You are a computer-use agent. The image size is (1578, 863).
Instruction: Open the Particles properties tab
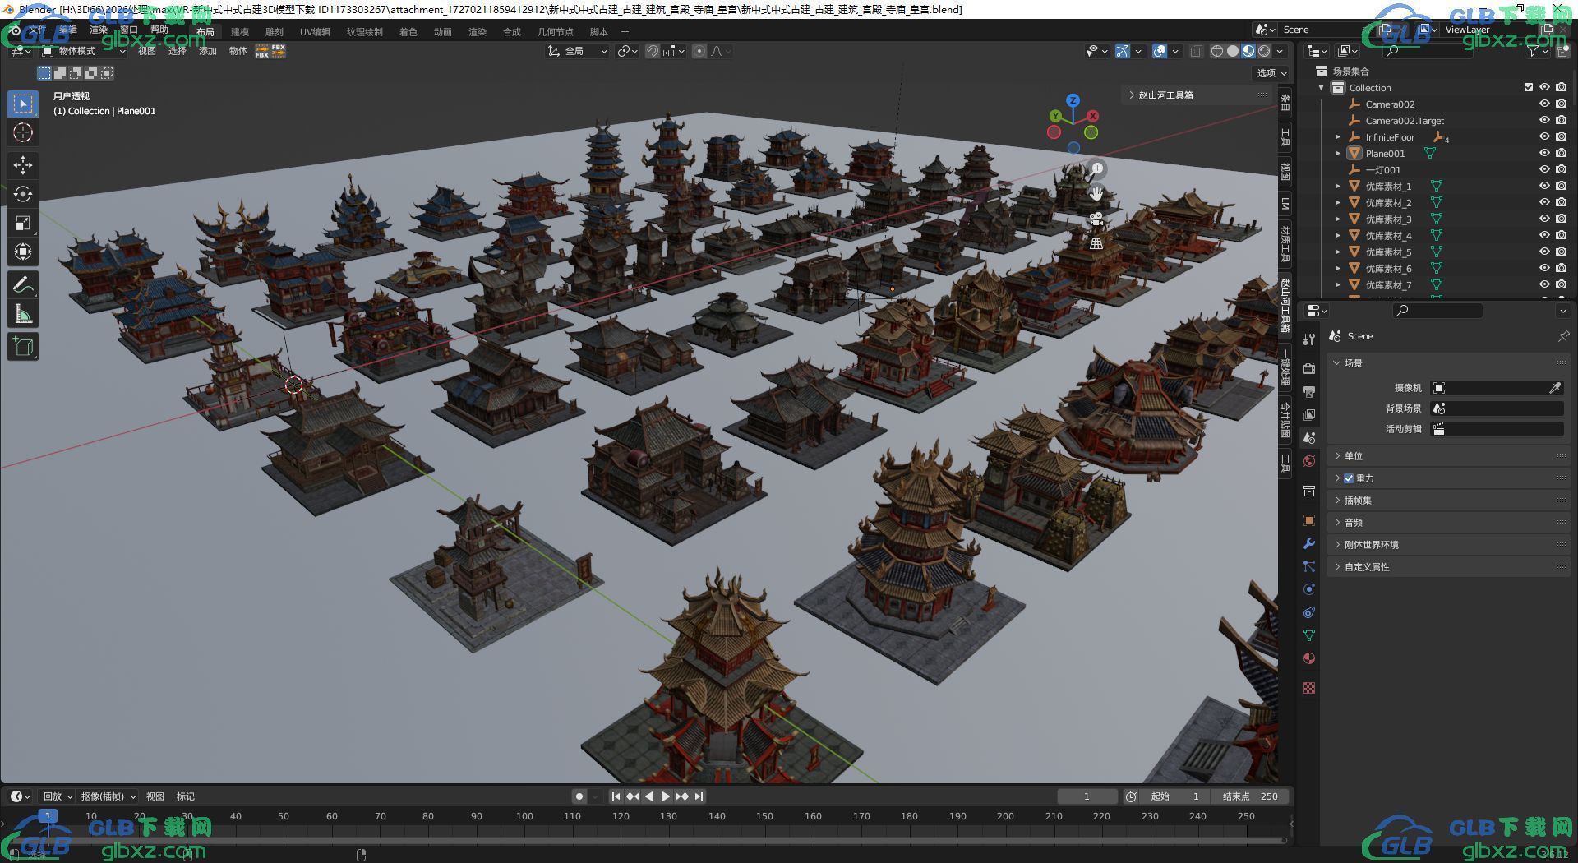pyautogui.click(x=1309, y=566)
